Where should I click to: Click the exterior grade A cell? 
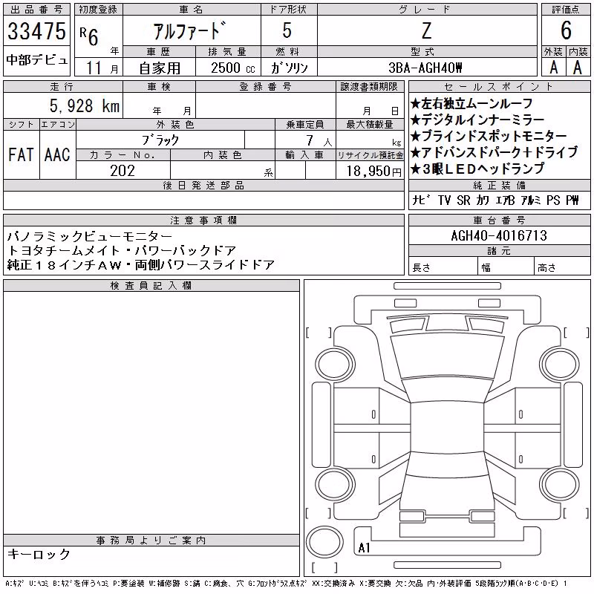tap(554, 68)
